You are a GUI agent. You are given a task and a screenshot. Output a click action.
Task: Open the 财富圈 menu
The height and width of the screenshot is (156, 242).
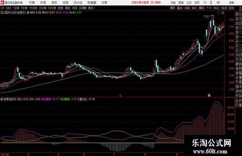[92, 3]
